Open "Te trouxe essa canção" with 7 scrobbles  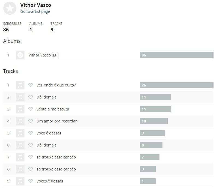(56, 157)
